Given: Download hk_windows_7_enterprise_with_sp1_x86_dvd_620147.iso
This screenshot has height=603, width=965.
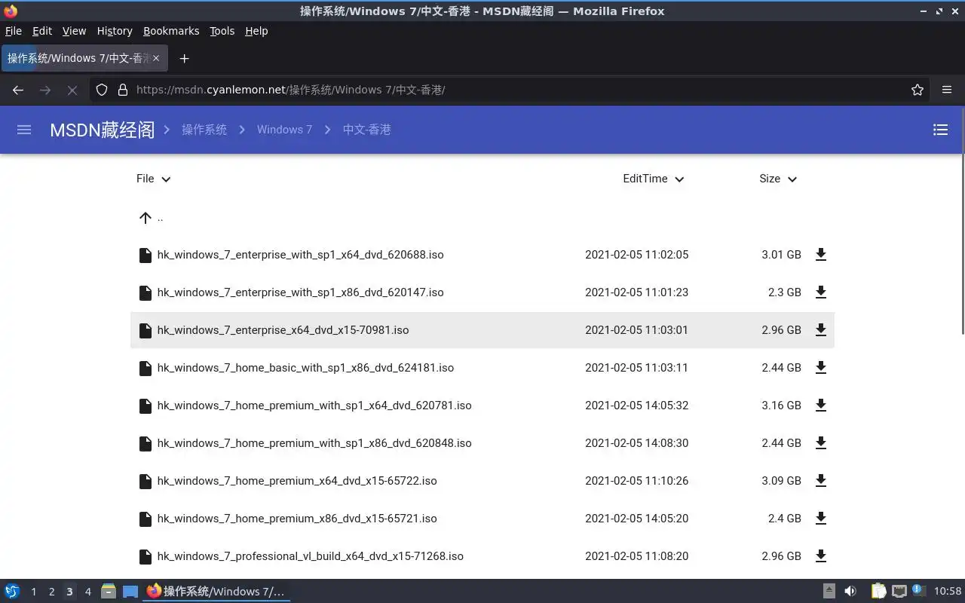Looking at the screenshot, I should (x=821, y=292).
